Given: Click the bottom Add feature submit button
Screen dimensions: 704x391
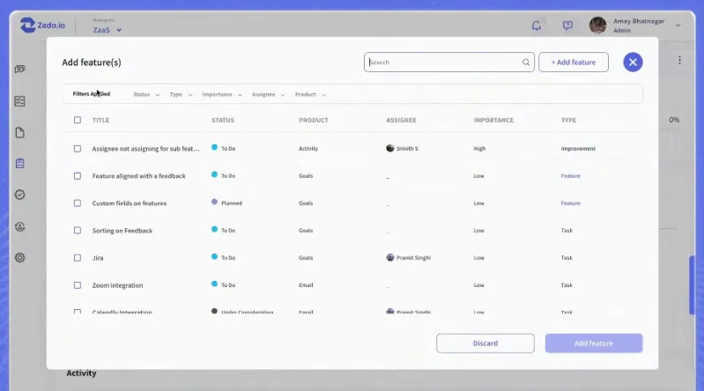Looking at the screenshot, I should point(594,343).
